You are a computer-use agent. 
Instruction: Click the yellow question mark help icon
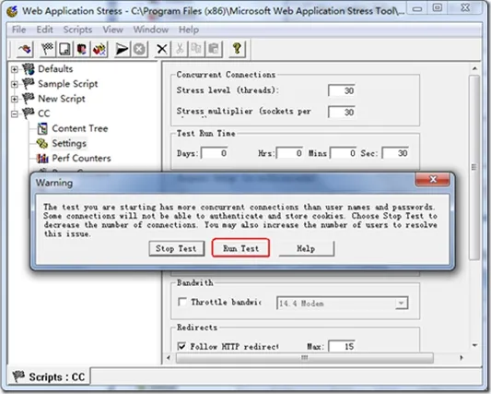coord(237,49)
